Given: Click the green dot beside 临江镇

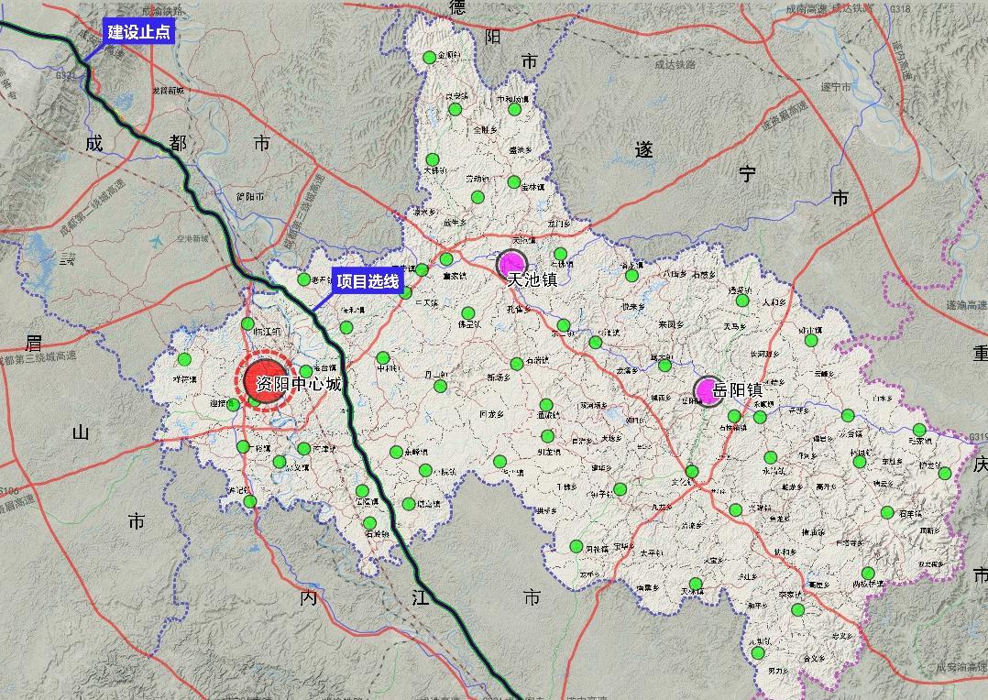Looking at the screenshot, I should [x=247, y=323].
